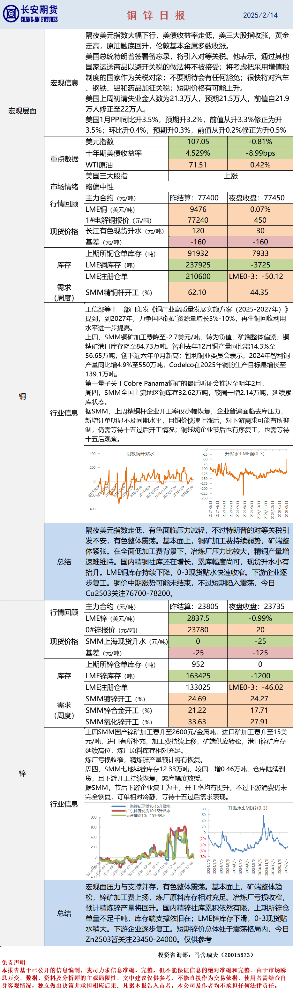Click the WTI原油 price 71.51 cell
This screenshot has height=994, width=293.
coord(198,165)
